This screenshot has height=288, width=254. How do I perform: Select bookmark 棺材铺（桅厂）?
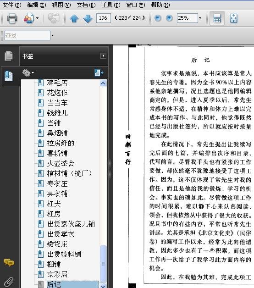pyautogui.click(x=69, y=173)
